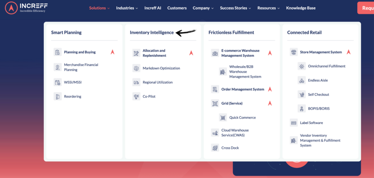Select the Inventory Intelligence heading

pos(152,33)
